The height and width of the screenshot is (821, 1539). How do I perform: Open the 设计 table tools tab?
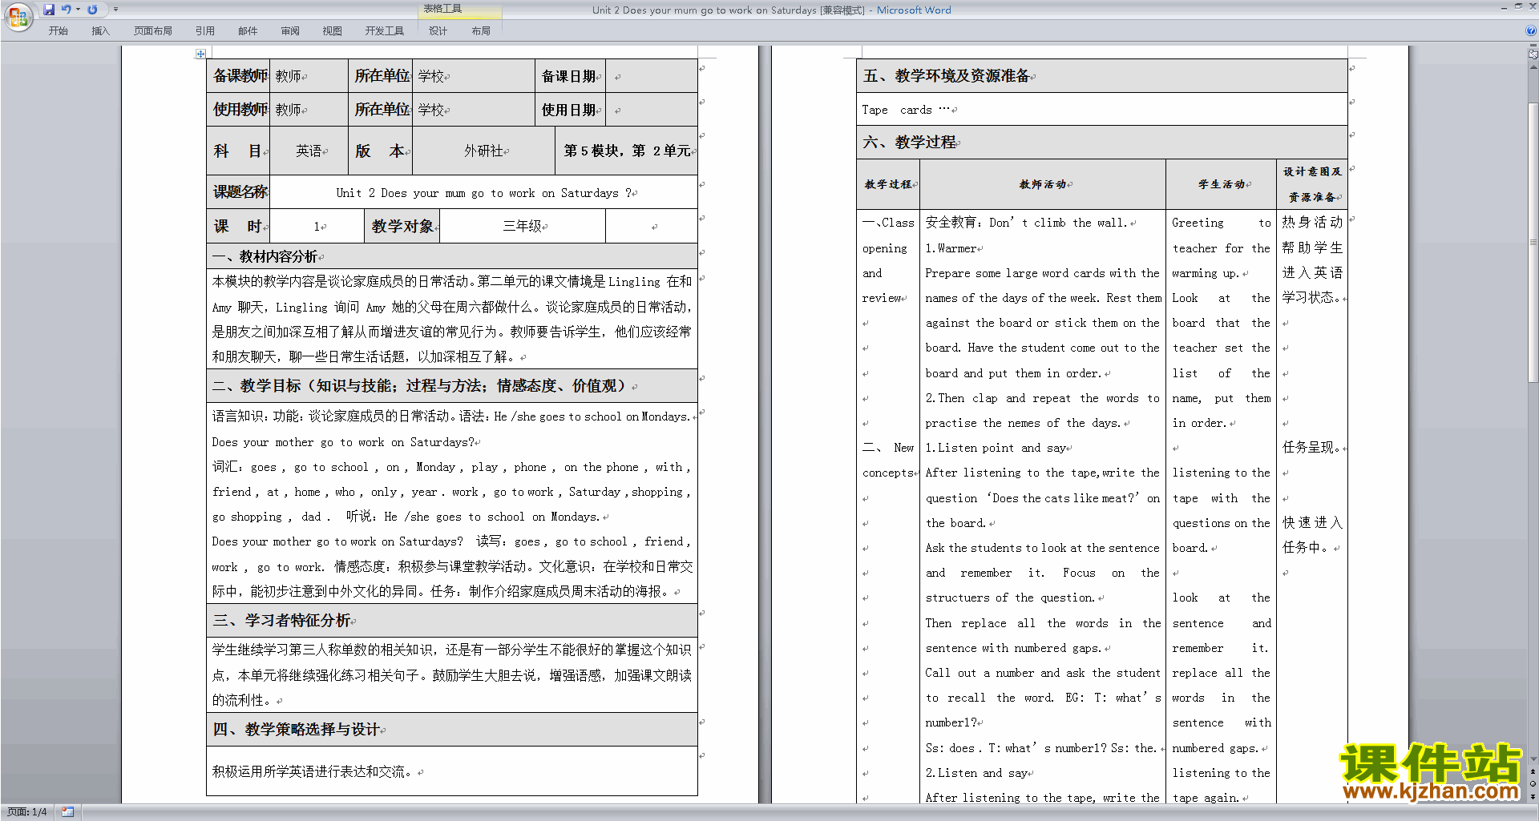(438, 30)
